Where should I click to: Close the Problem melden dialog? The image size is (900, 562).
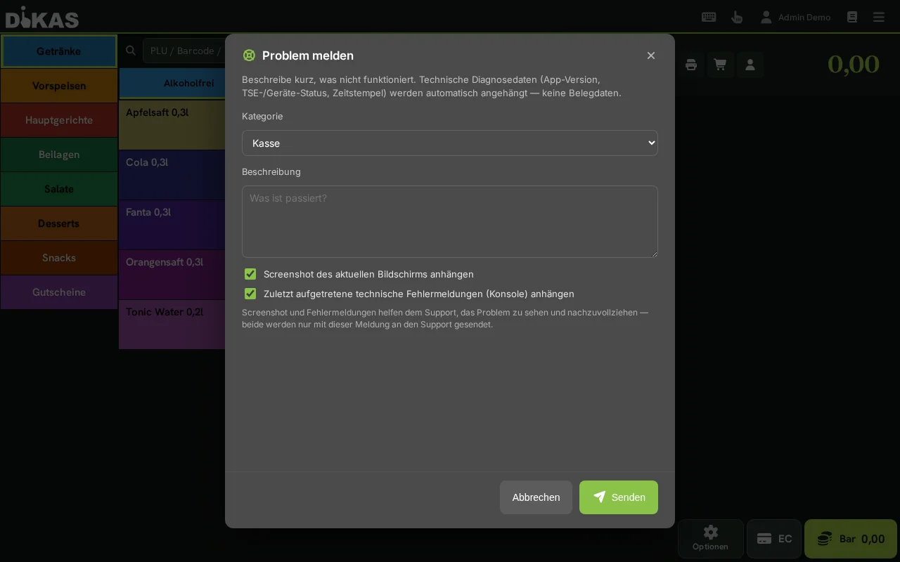651,55
